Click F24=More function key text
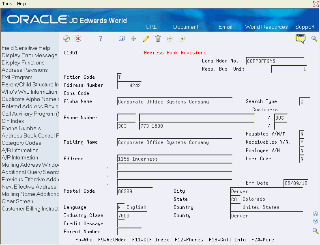This screenshot has height=245, width=320. coord(263,240)
